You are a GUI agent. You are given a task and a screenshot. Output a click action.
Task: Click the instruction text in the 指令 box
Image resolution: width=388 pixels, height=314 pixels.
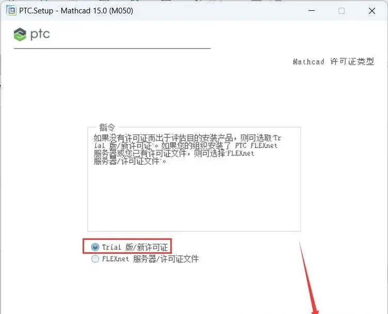click(187, 149)
